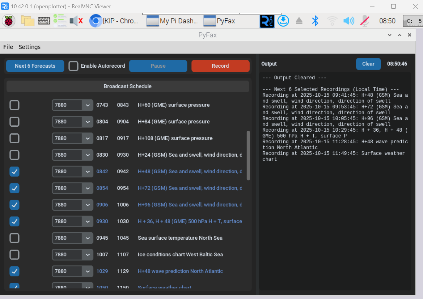Click the blue download updates tray icon
The image size is (423, 299).
283,21
